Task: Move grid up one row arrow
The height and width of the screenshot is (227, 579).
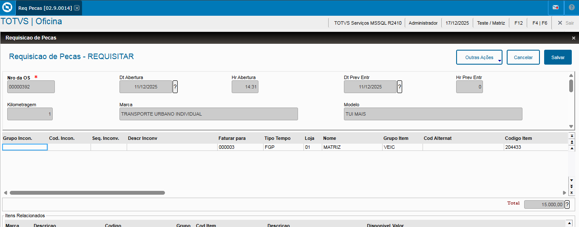Action: (572, 148)
